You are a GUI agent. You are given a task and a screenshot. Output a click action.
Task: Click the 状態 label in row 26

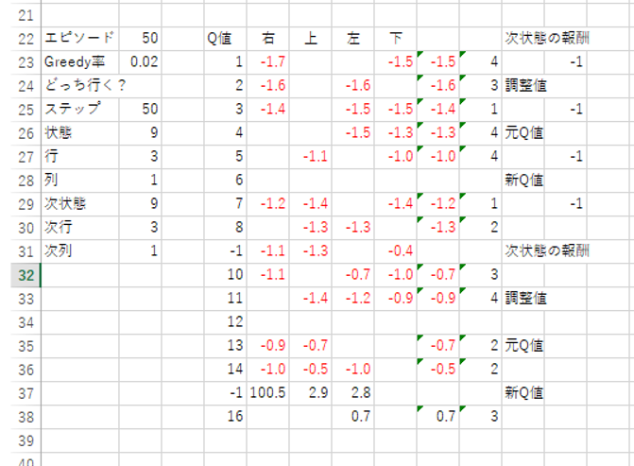click(79, 132)
